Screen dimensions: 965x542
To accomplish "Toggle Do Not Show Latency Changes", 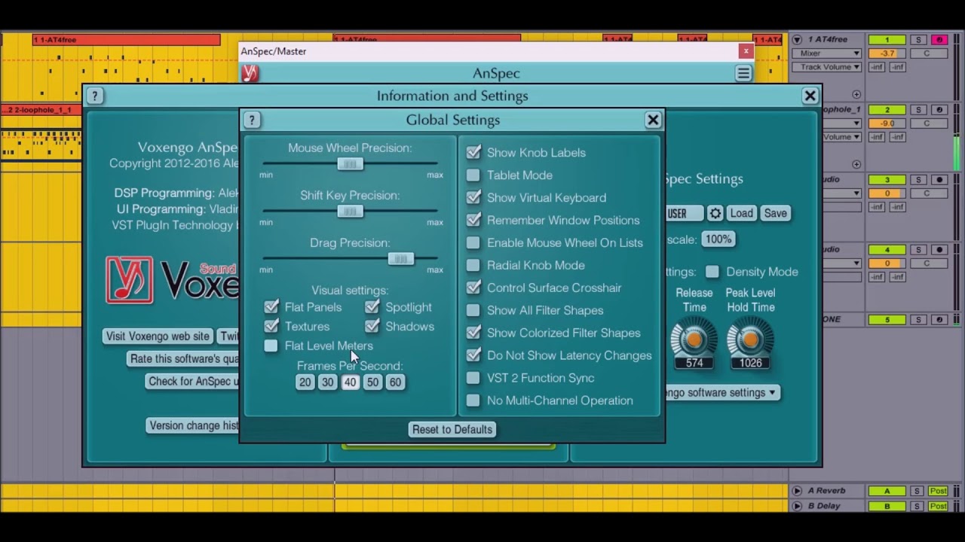I will coord(473,355).
